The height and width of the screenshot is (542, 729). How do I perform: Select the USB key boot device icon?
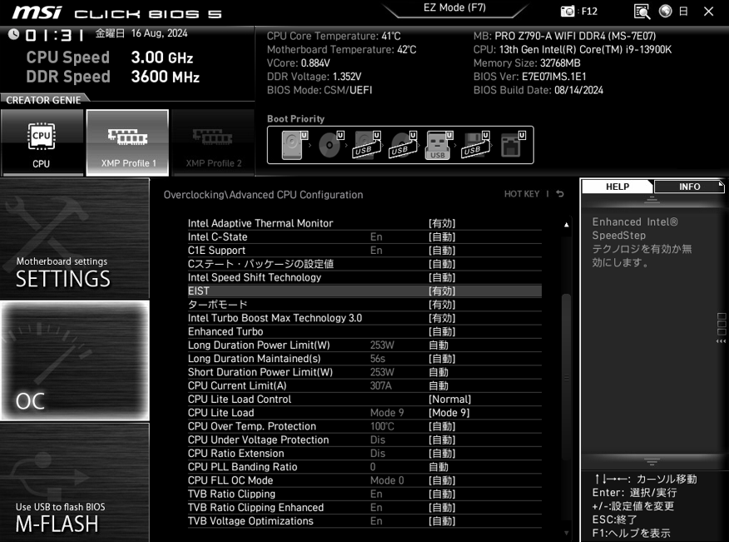tap(439, 145)
